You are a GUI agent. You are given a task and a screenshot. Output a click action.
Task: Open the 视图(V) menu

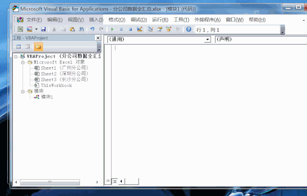point(76,20)
